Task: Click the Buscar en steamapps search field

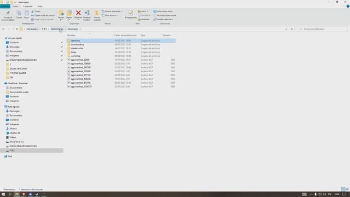Action: pyautogui.click(x=322, y=29)
